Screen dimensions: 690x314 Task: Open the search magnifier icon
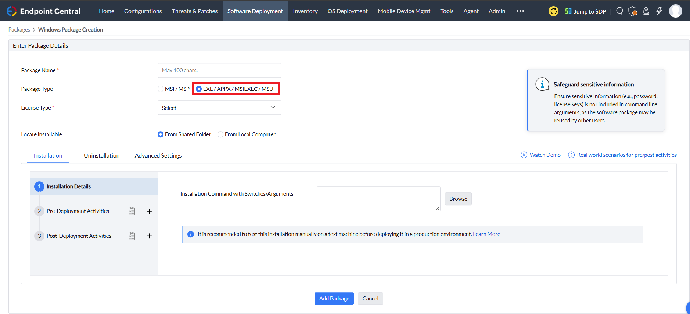pos(619,11)
